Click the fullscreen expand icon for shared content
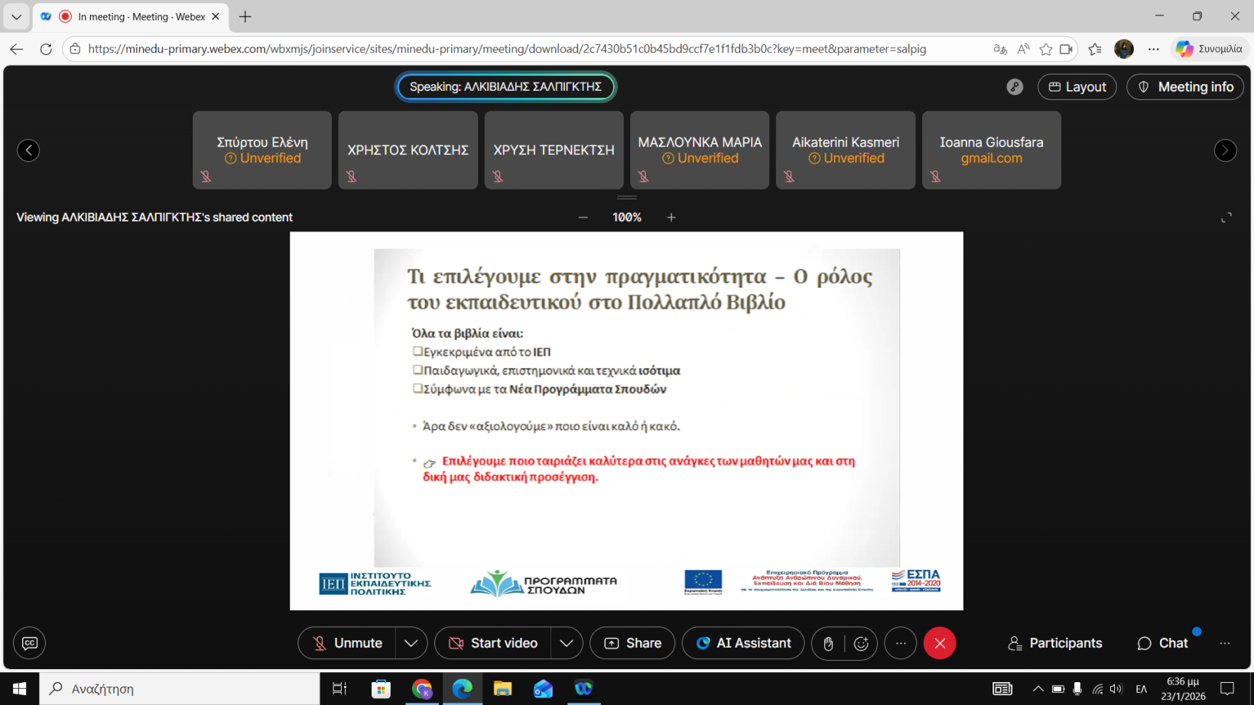This screenshot has height=705, width=1254. pyautogui.click(x=1226, y=218)
